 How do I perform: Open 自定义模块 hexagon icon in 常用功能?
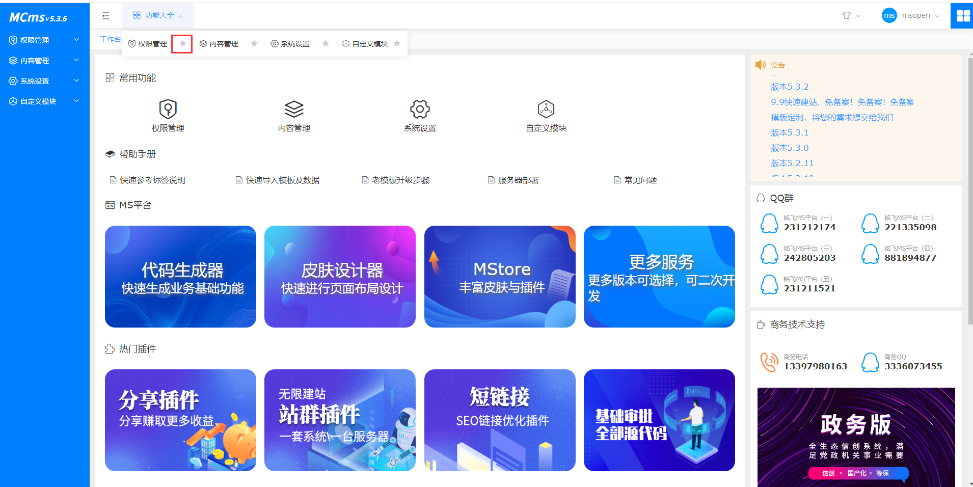546,109
